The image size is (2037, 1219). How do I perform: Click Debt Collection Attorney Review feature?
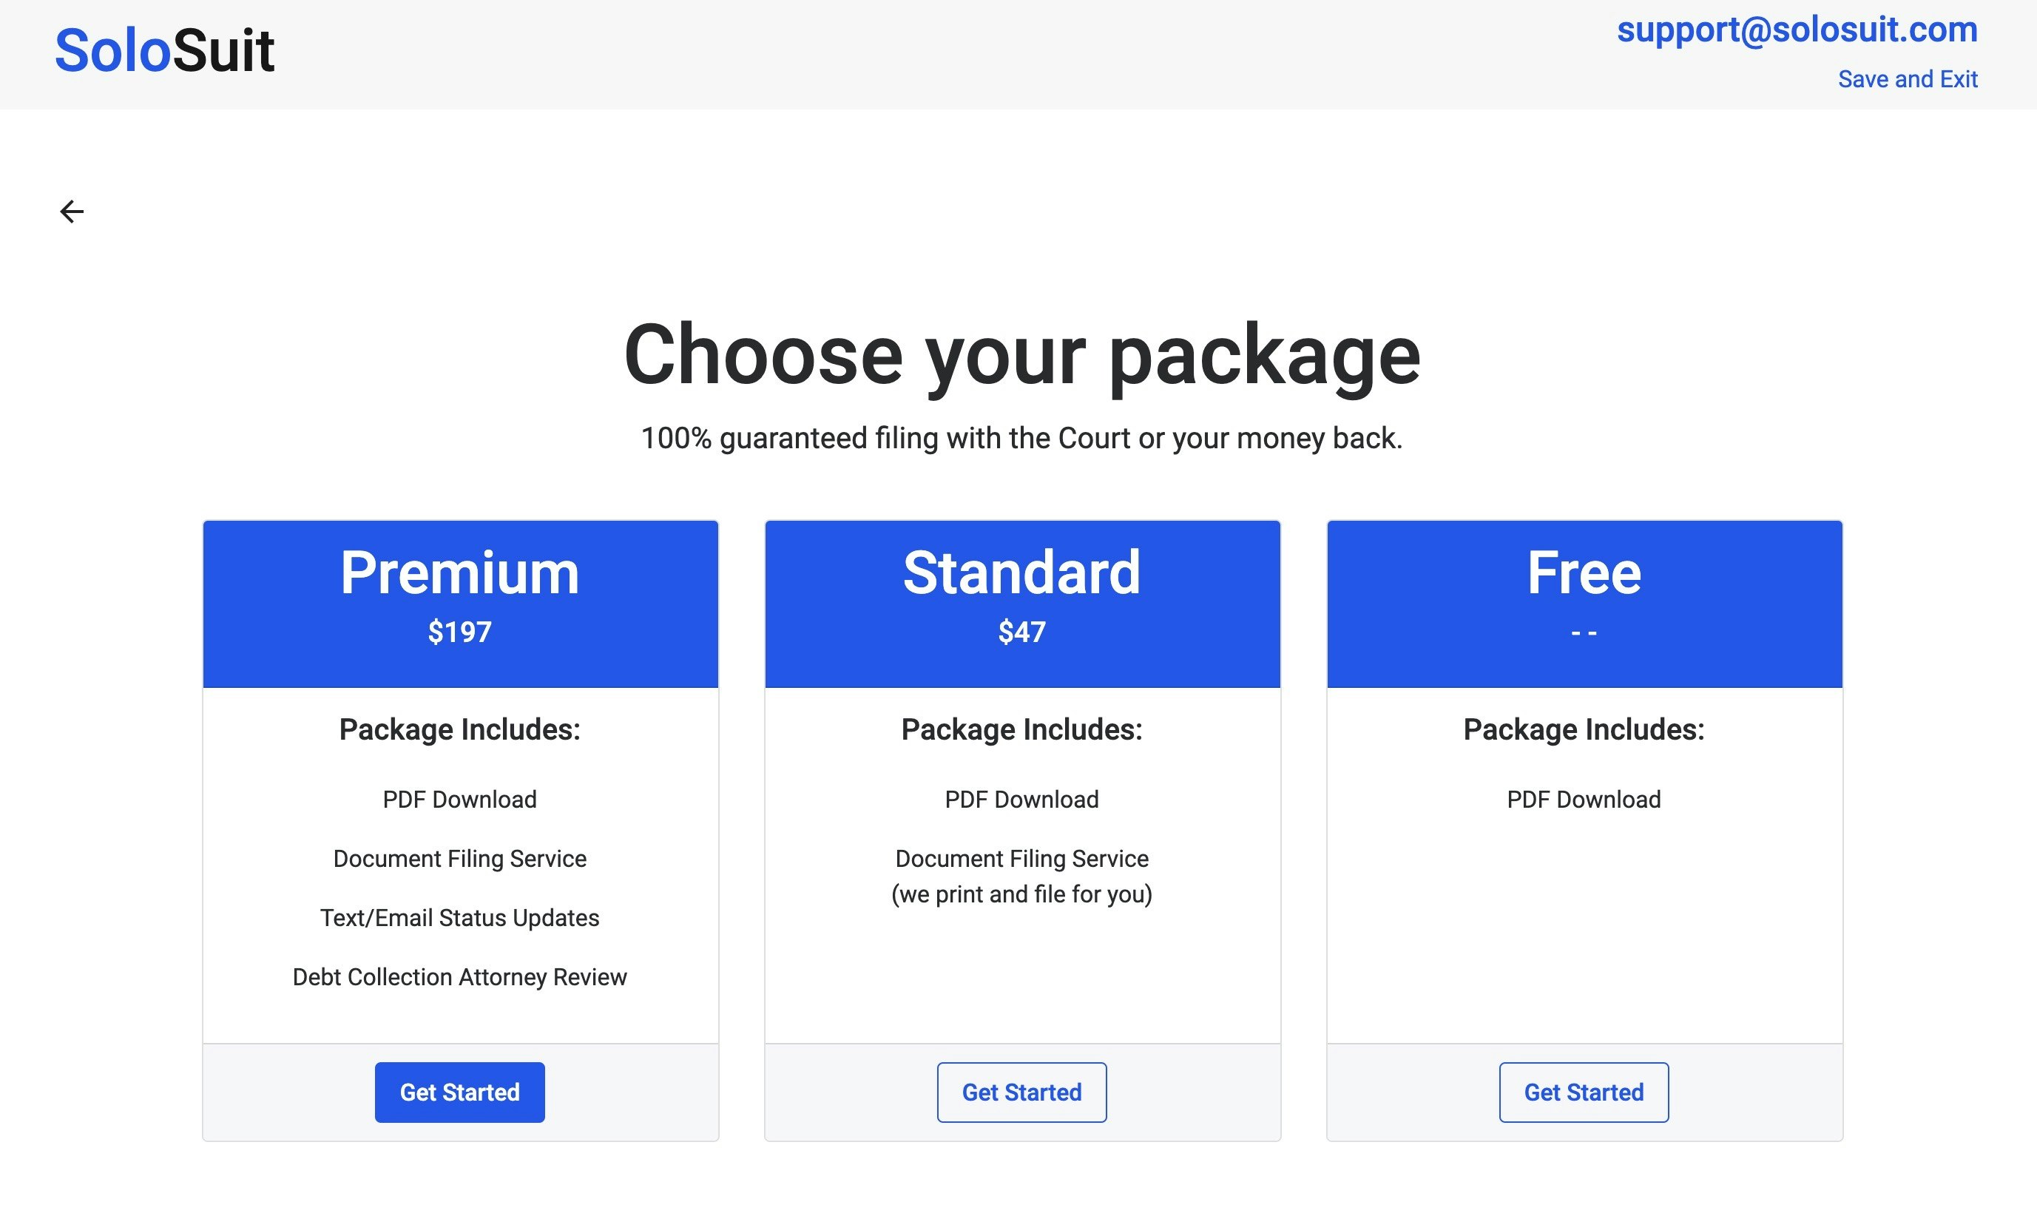(460, 976)
